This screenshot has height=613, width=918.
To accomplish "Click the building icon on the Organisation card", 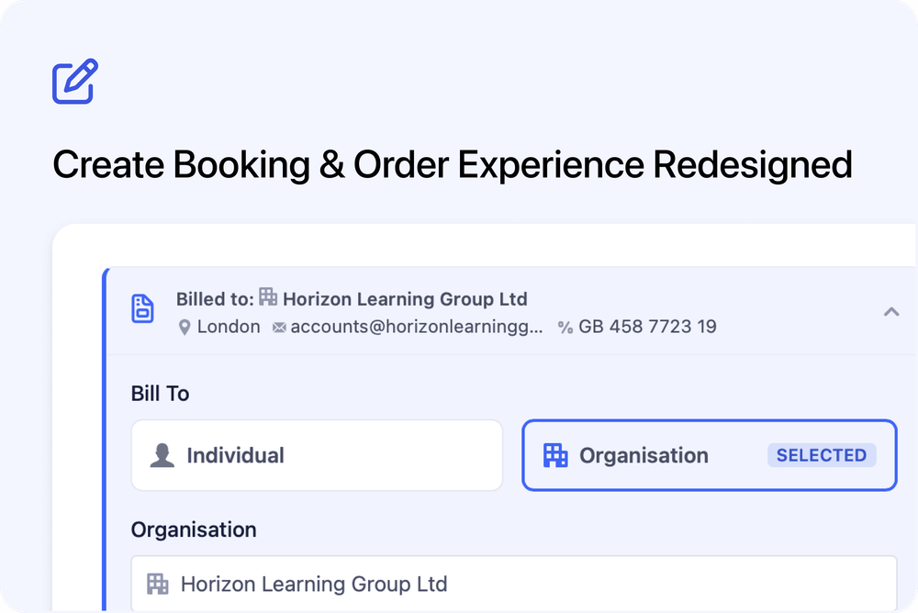I will pyautogui.click(x=554, y=454).
